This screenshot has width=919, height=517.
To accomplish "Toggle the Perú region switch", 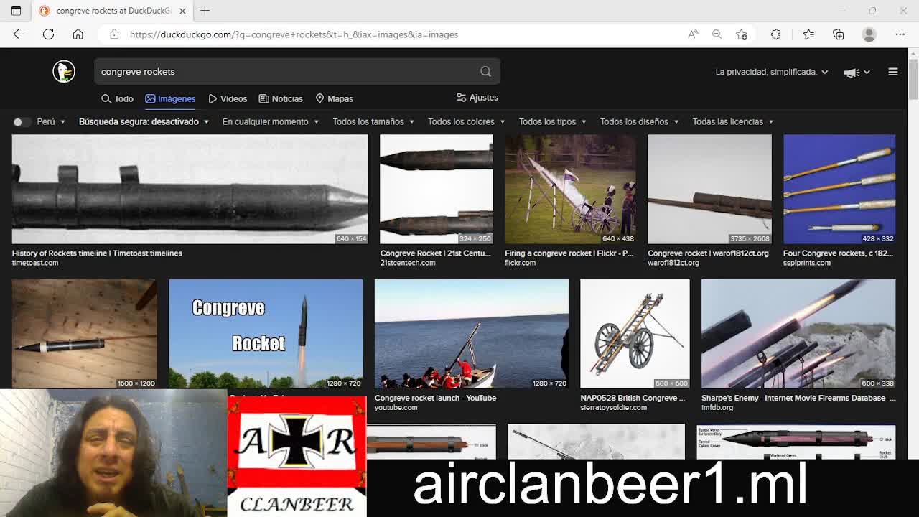I will (22, 122).
